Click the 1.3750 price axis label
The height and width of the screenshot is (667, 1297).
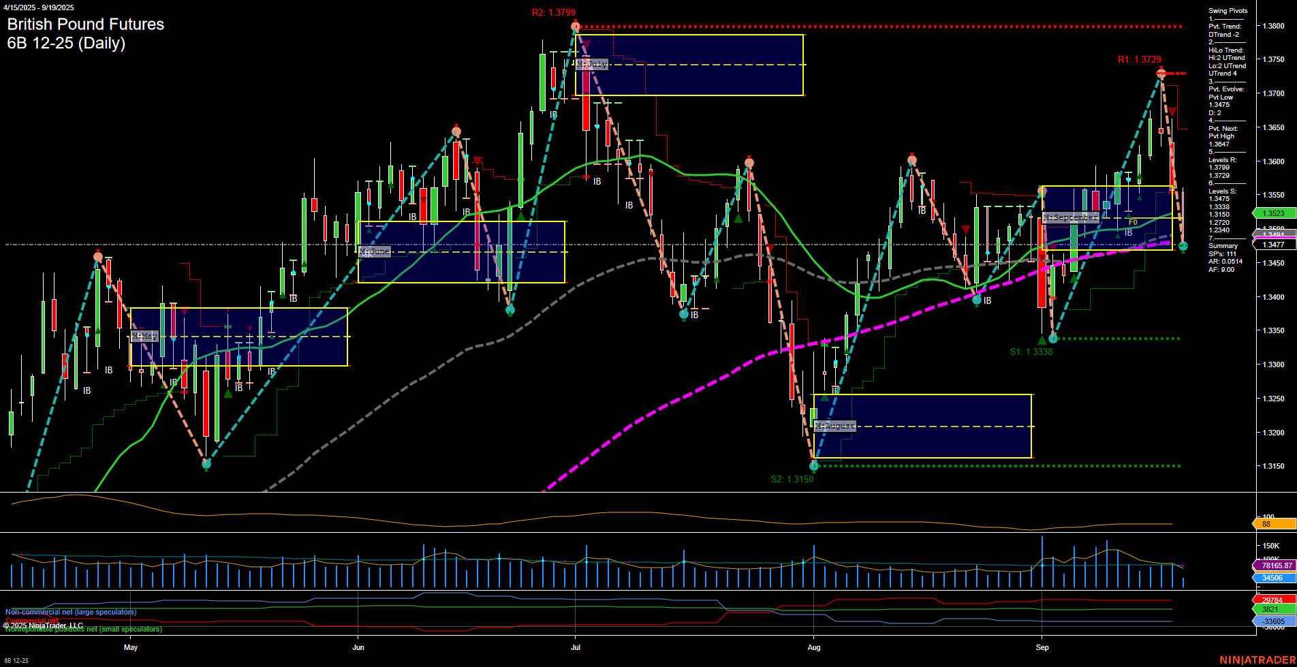(x=1273, y=60)
